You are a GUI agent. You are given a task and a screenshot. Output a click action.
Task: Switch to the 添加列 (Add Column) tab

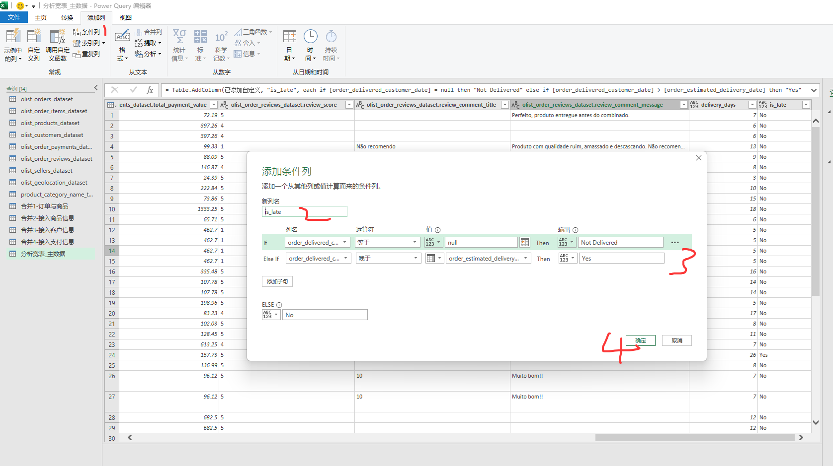click(x=96, y=17)
